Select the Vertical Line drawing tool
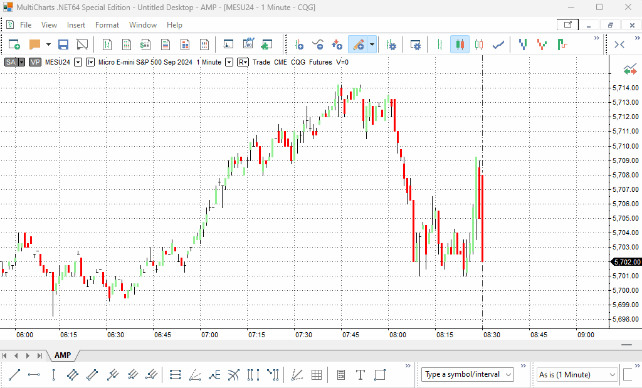 (54, 374)
